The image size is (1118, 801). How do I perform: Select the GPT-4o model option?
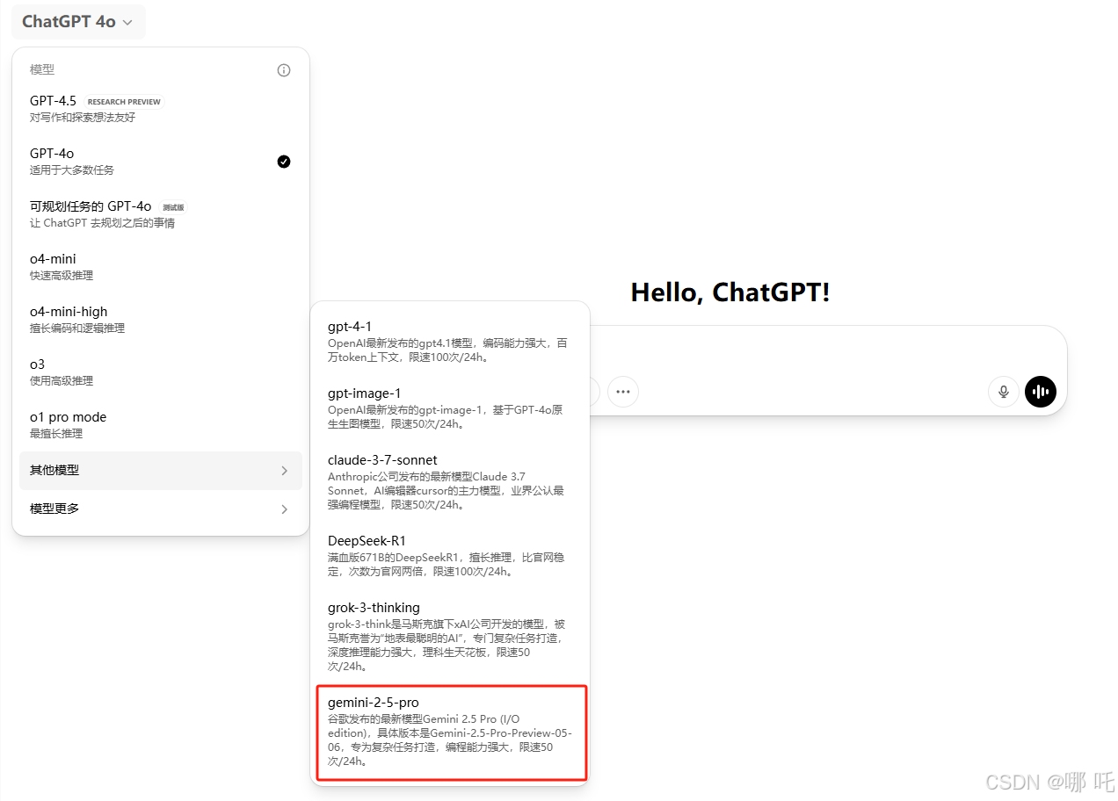tap(161, 161)
